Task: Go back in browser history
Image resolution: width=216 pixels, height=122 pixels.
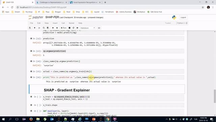Action: click(3, 7)
